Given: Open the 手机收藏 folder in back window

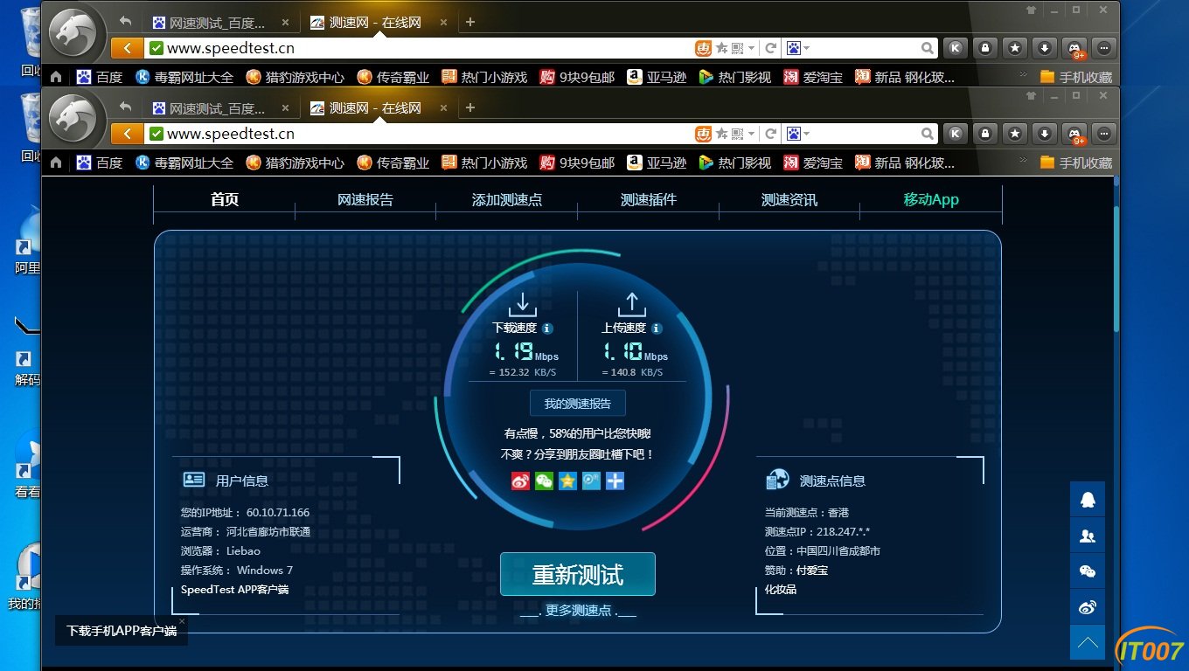Looking at the screenshot, I should click(1075, 77).
